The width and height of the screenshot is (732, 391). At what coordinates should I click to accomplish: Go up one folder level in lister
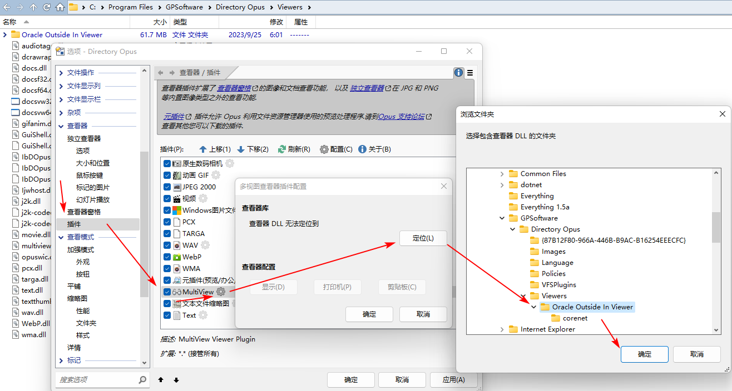tap(33, 7)
